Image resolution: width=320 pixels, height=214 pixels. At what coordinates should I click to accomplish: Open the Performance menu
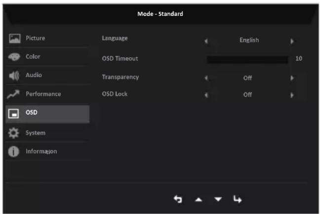pos(47,94)
